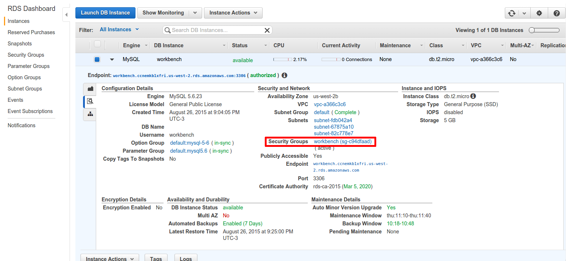The height and width of the screenshot is (261, 566).
Task: Open the subnet-fdb042a4 link
Action: click(333, 120)
